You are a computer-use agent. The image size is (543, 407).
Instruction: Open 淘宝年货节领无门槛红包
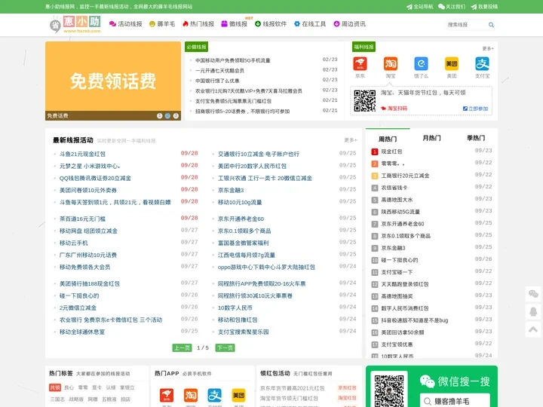289,399
